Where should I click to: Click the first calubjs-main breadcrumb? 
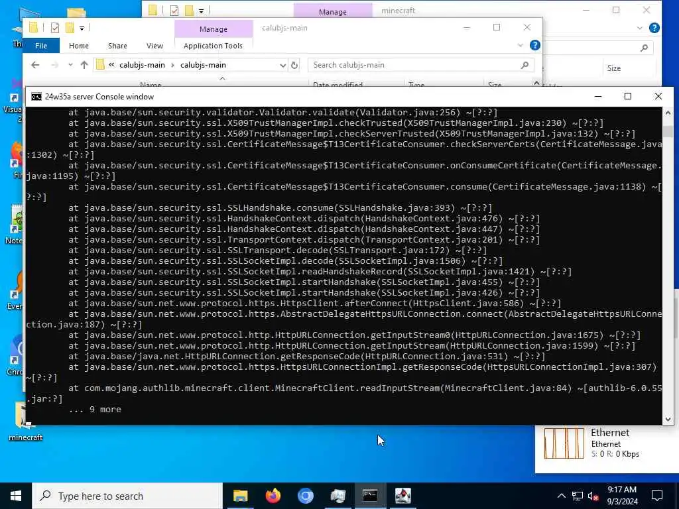pyautogui.click(x=142, y=65)
